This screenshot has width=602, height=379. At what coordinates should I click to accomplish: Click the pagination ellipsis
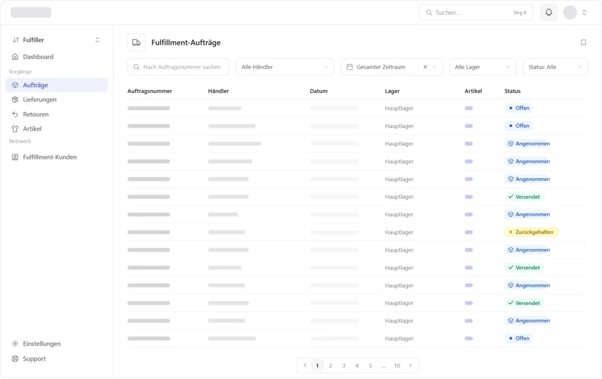(383, 366)
